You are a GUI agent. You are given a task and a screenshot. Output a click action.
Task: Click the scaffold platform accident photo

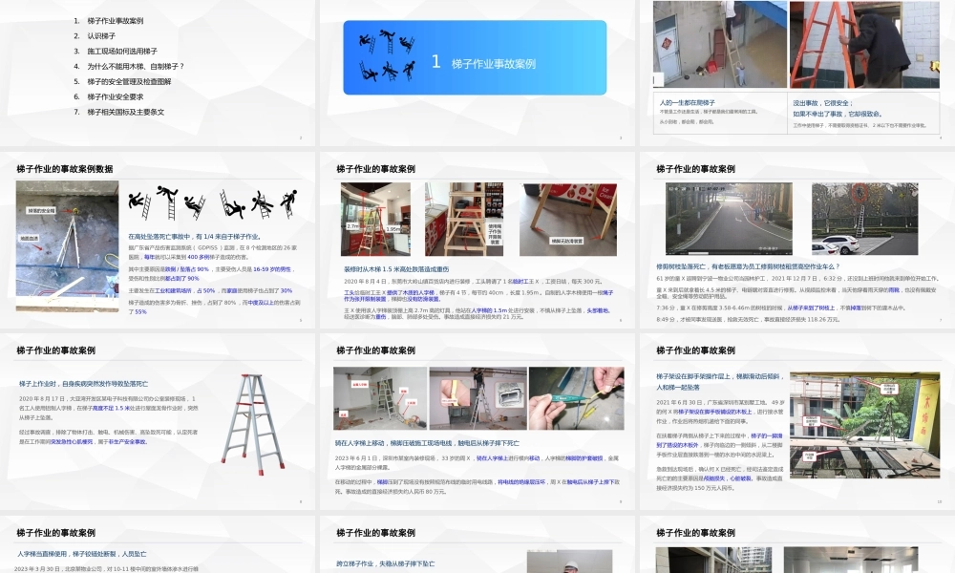[864, 425]
